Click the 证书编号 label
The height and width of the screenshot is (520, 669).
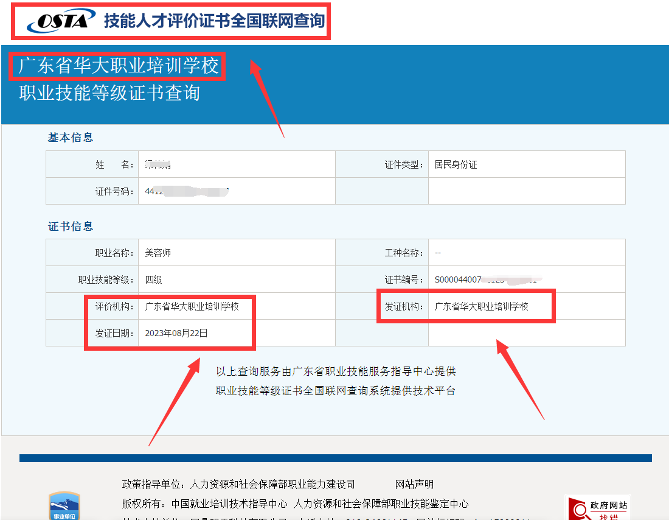[x=404, y=280]
